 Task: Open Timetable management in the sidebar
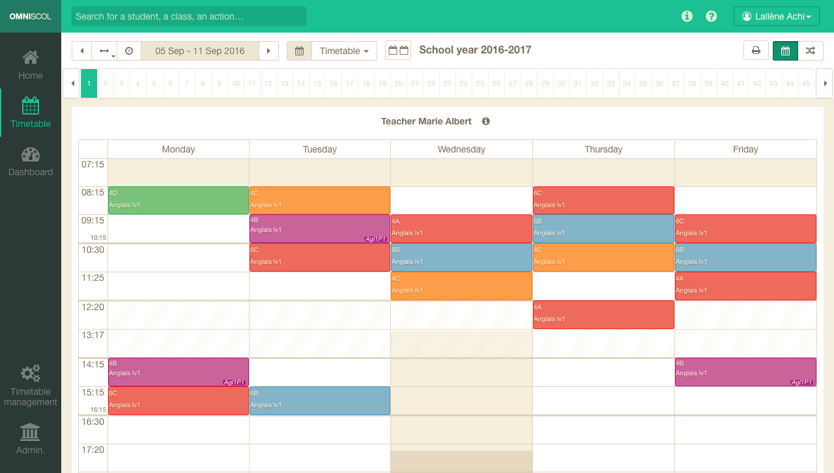pyautogui.click(x=31, y=386)
